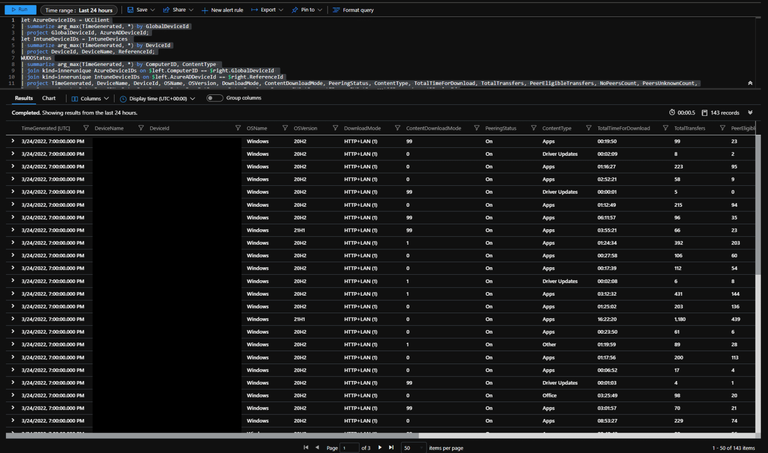
Task: Filter the DeviceName column using funnel icon
Action: tap(141, 128)
